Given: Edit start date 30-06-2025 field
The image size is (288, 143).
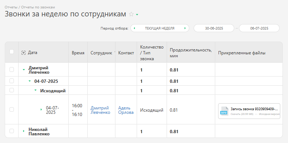Looking at the screenshot, I should click(x=214, y=28).
